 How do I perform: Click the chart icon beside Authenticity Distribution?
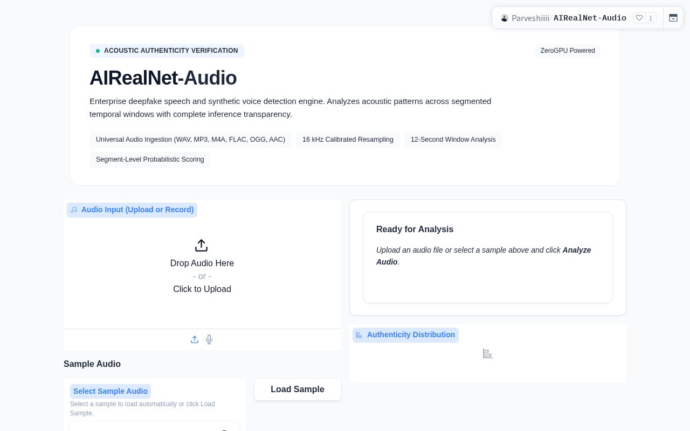pyautogui.click(x=360, y=335)
